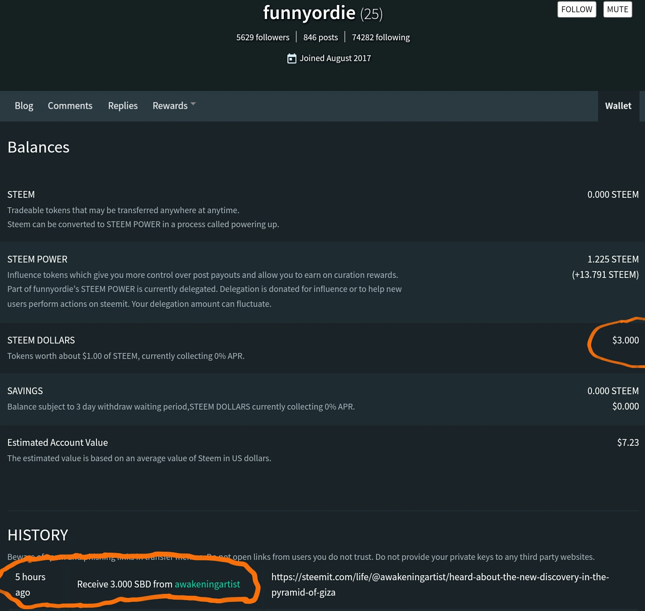The image size is (645, 611).
Task: Open the Blog tab
Action: tap(24, 106)
